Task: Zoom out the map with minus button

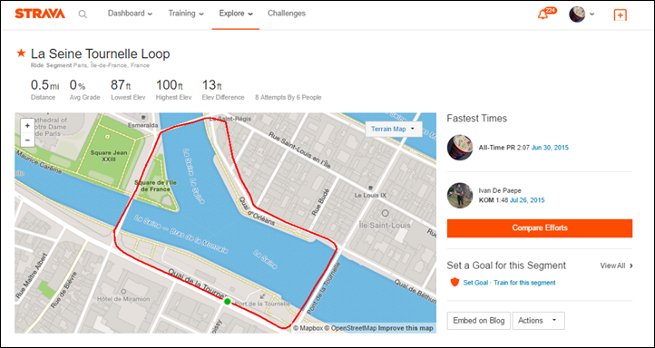Action: pyautogui.click(x=27, y=140)
